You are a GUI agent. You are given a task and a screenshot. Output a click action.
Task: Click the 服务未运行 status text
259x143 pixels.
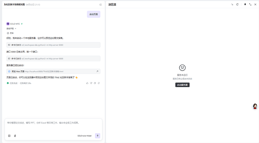[182, 75]
